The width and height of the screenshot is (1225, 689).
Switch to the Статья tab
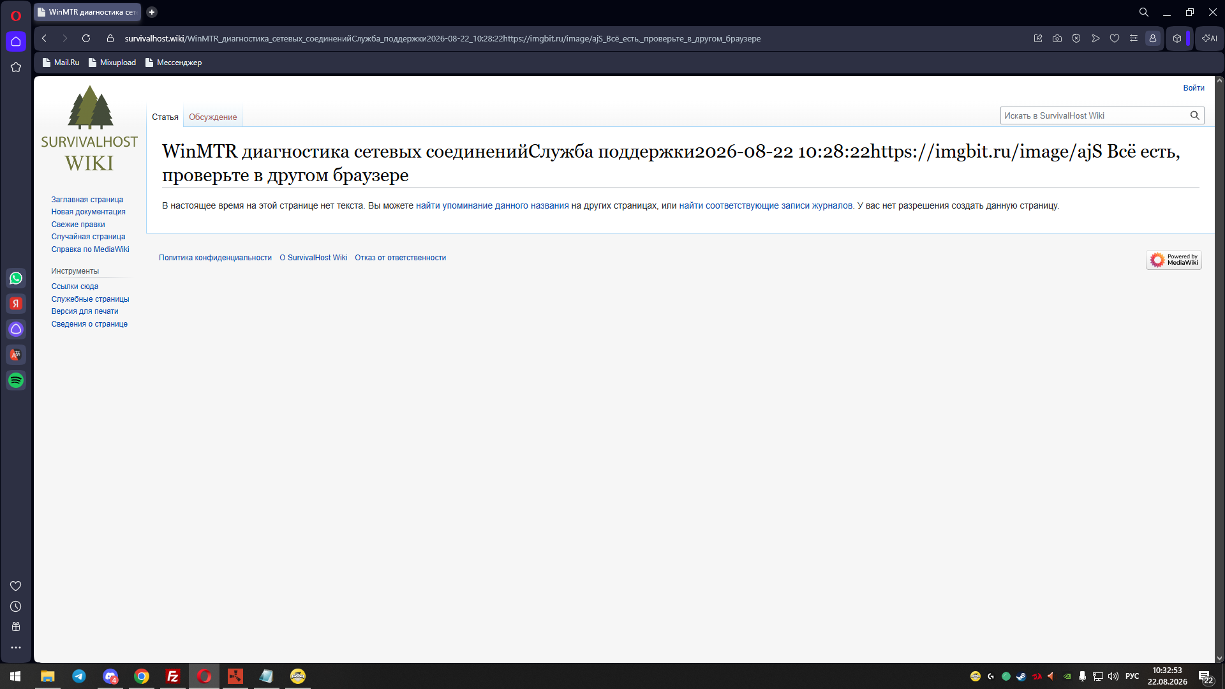[x=165, y=117]
